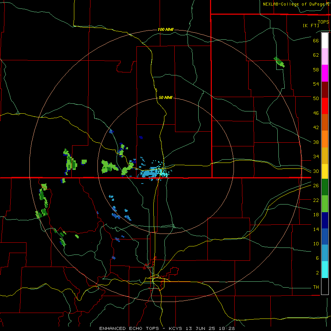The height and width of the screenshot is (331, 331).
Task: Click the 46 legend value
Action: (316, 113)
